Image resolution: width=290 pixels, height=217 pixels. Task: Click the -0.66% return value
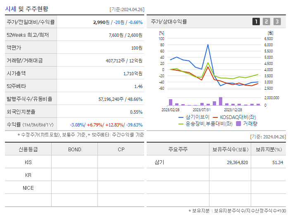pos(135,22)
